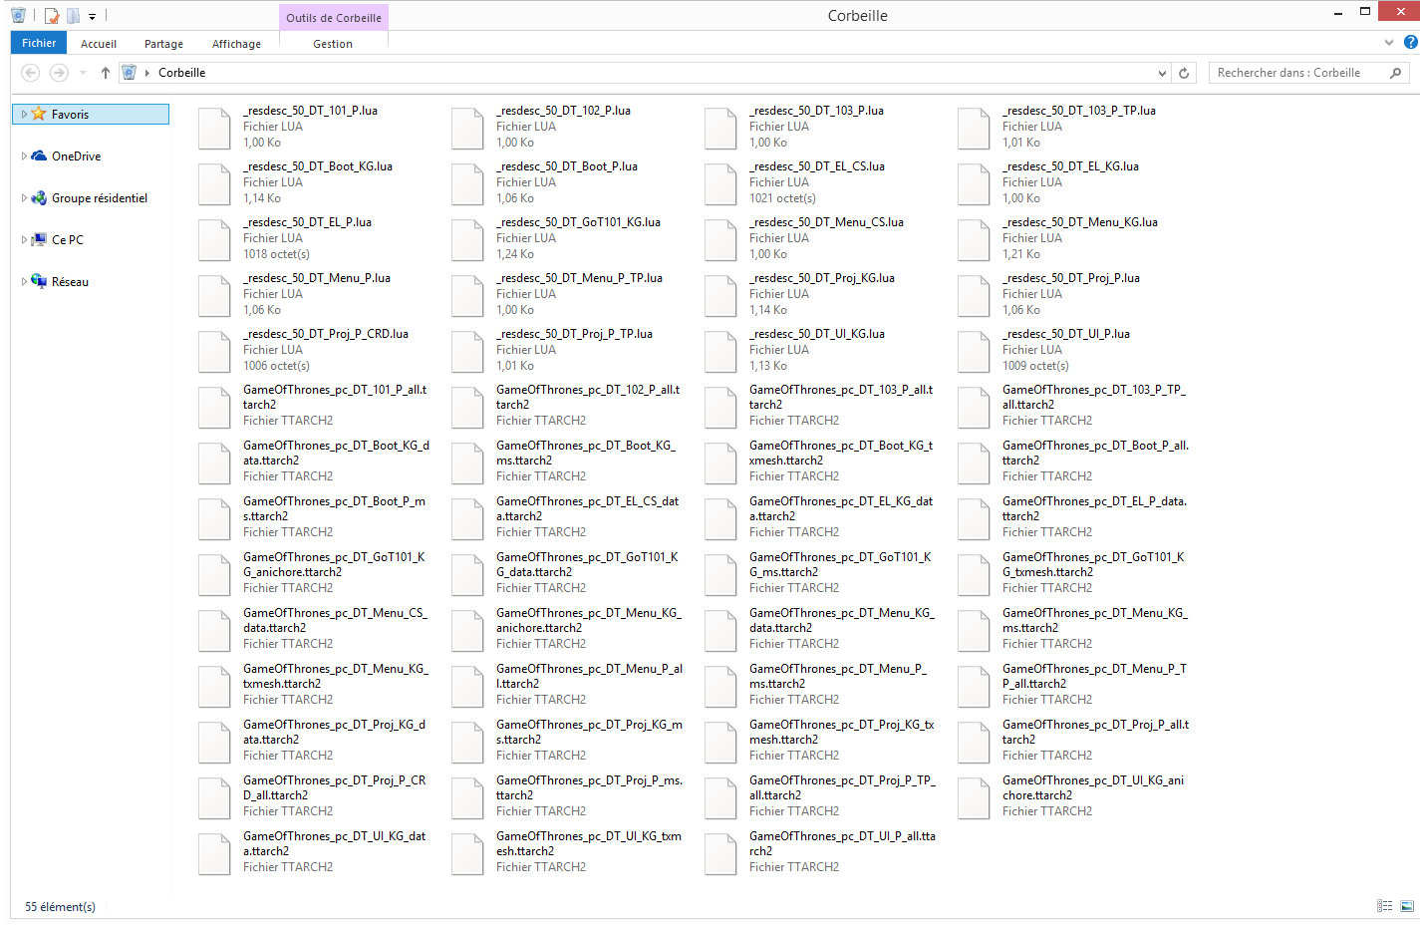Open the address bar history dropdown
Viewport: 1420px width, 926px height.
click(x=1162, y=73)
